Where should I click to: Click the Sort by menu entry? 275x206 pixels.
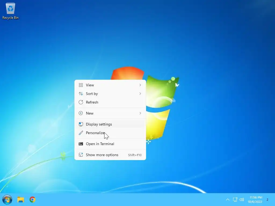click(x=110, y=94)
